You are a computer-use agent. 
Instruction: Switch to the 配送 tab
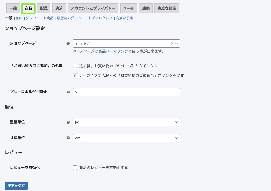click(44, 8)
